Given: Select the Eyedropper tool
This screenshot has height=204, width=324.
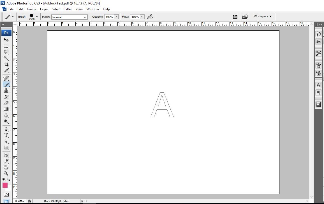Looking at the screenshot, I should coord(6,161).
